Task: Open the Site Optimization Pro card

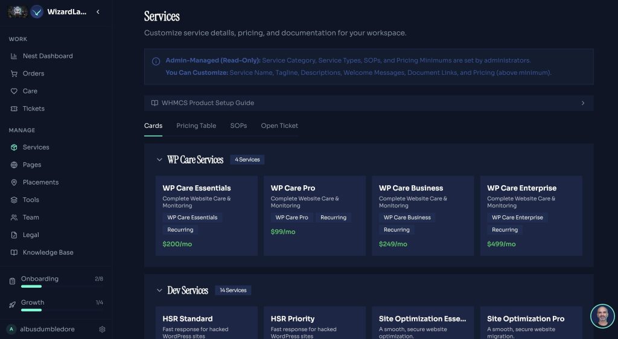Action: coord(531,323)
